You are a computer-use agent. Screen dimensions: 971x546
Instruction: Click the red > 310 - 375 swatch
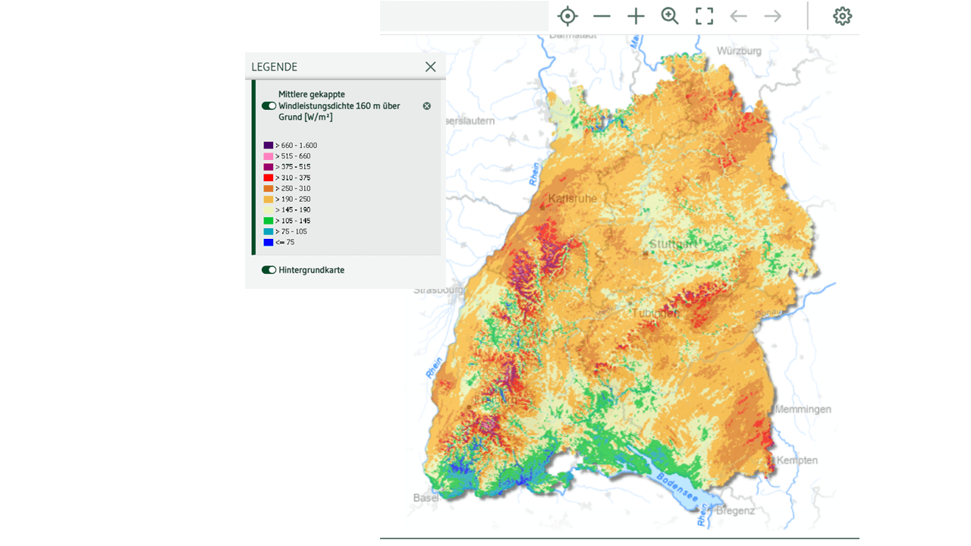tap(269, 177)
